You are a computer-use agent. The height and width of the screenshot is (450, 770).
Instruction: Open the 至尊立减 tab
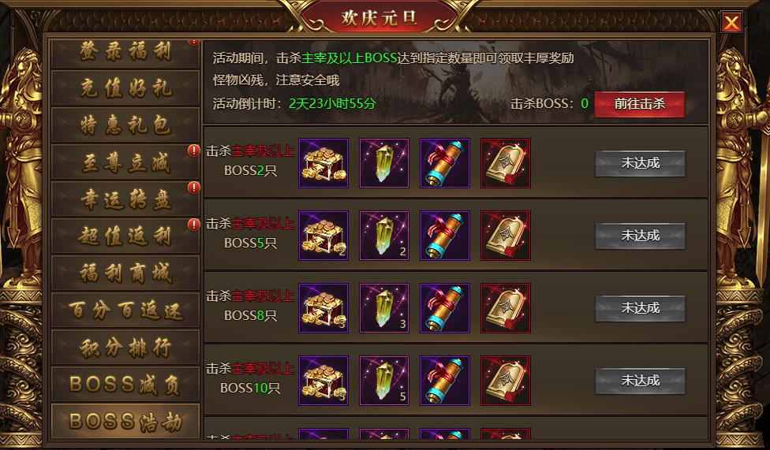pyautogui.click(x=125, y=162)
